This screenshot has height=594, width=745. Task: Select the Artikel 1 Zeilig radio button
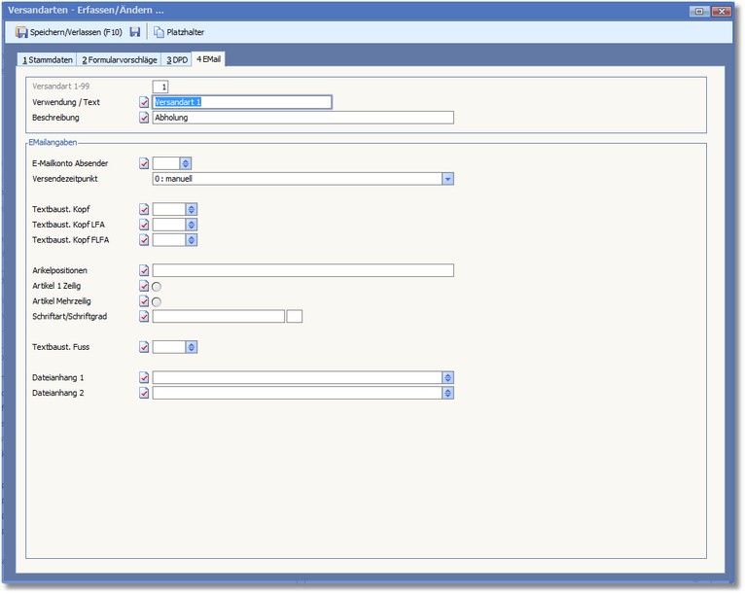(158, 286)
